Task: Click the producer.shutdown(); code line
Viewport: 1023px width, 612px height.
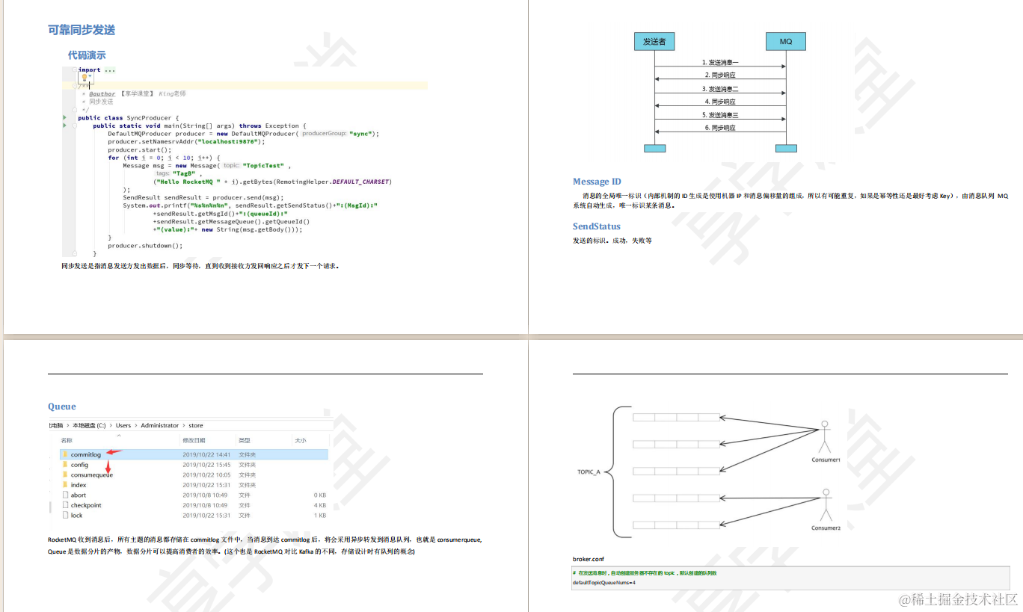Action: click(x=145, y=246)
